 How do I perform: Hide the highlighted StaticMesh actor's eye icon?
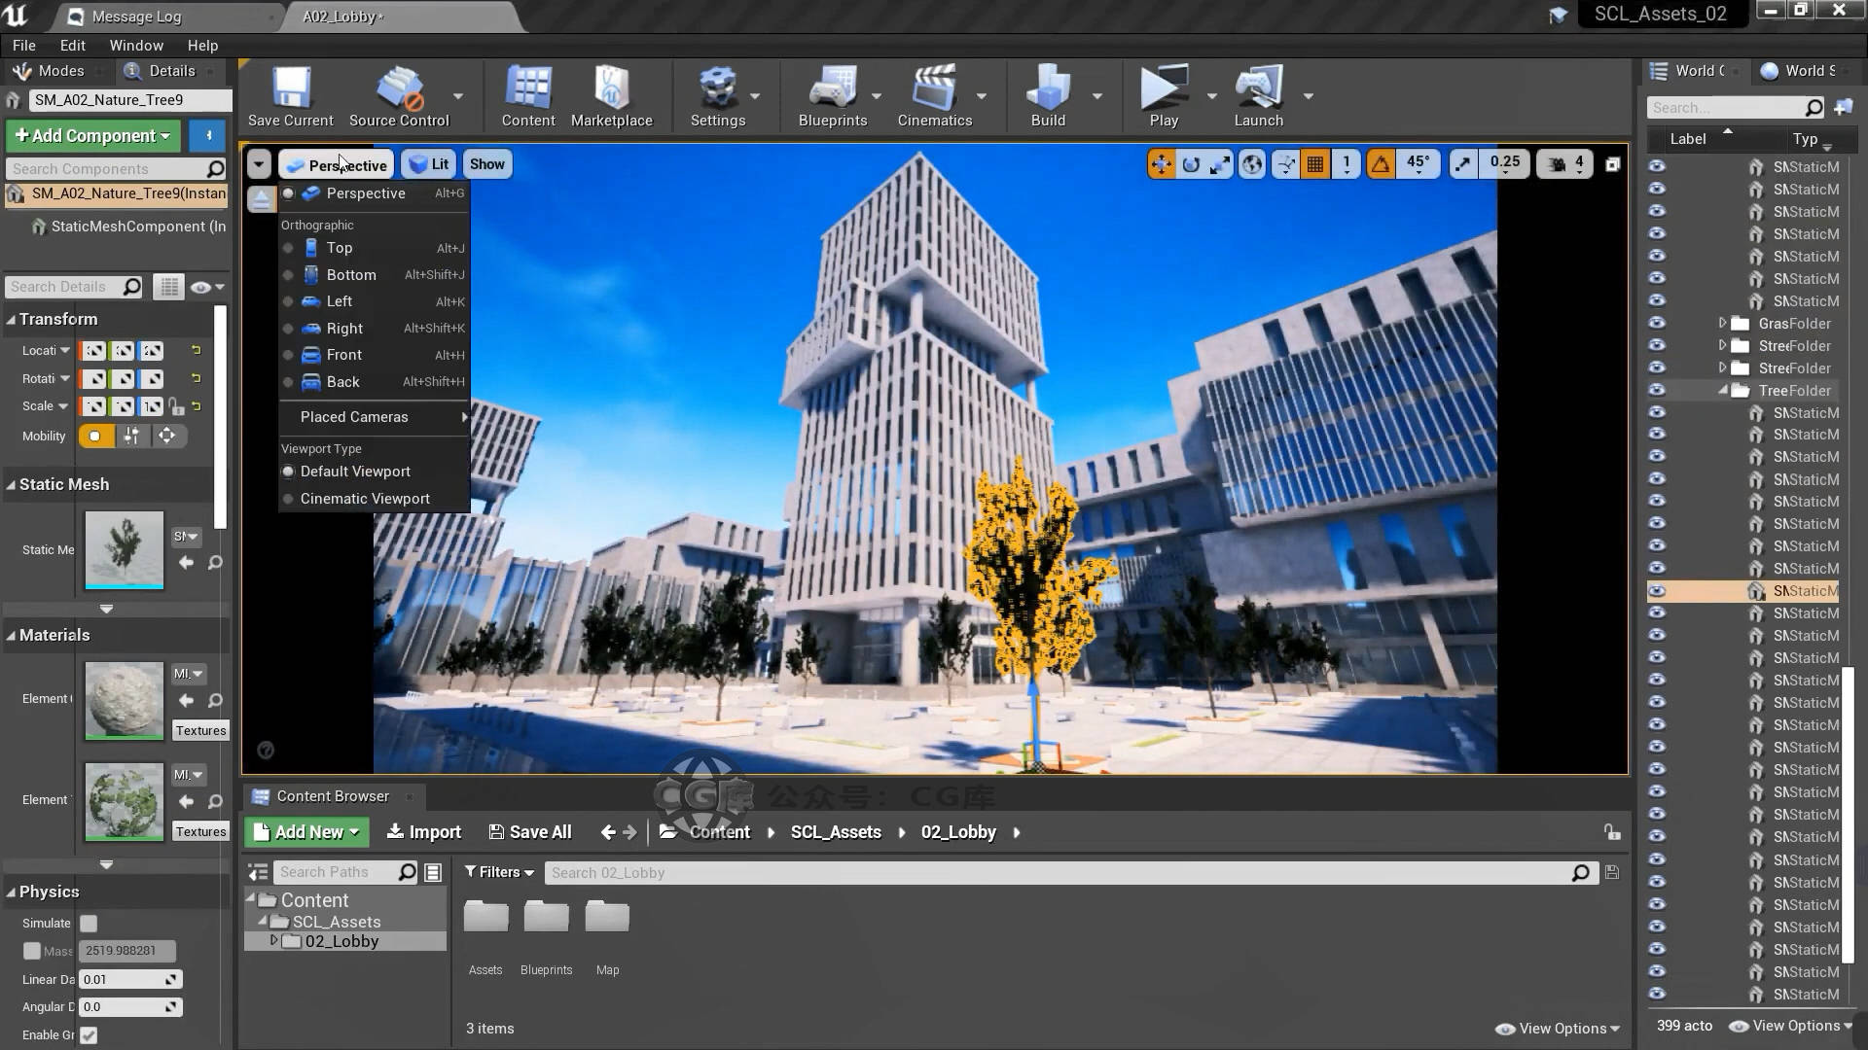point(1657,591)
